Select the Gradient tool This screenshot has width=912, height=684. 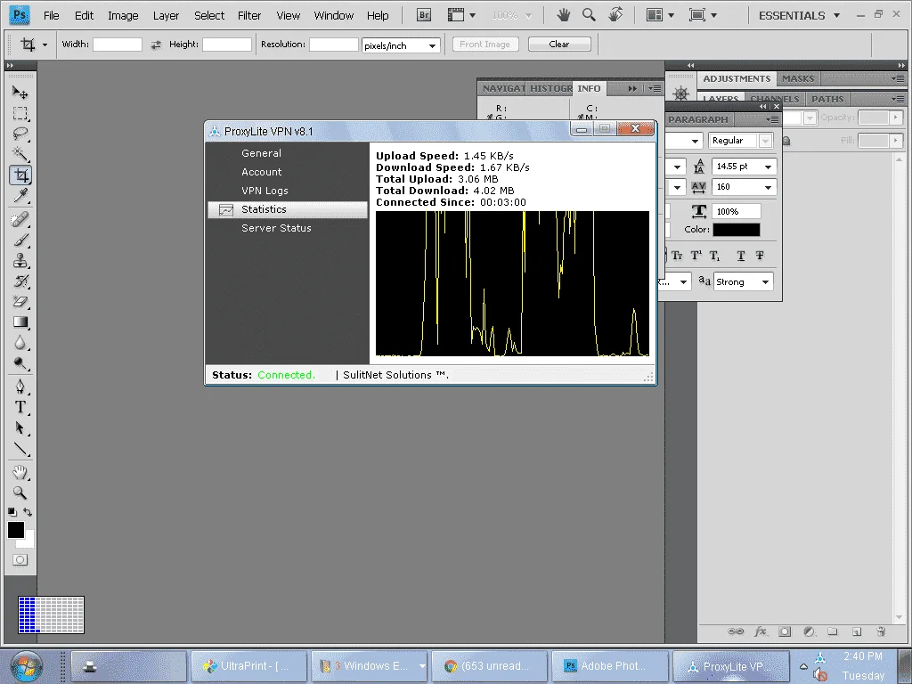(x=20, y=322)
